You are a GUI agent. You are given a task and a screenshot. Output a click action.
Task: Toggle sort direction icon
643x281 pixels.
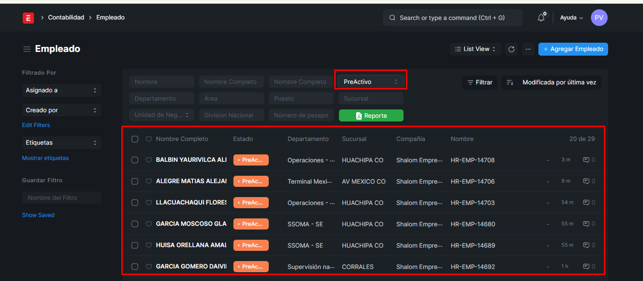pos(510,83)
